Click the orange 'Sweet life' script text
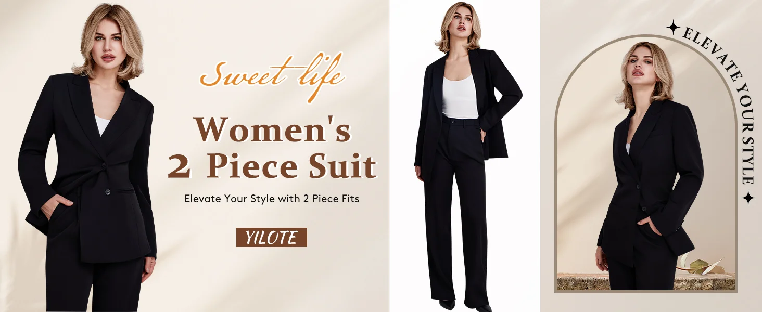Viewport: 762px width, 312px height. pos(272,75)
